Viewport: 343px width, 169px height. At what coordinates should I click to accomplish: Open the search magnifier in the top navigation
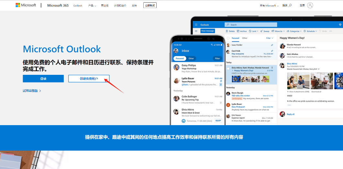(x=290, y=5)
